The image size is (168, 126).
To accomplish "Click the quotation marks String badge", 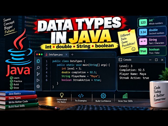I will pyautogui.click(x=143, y=41).
